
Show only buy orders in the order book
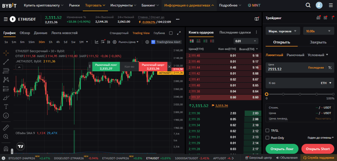click(205, 41)
